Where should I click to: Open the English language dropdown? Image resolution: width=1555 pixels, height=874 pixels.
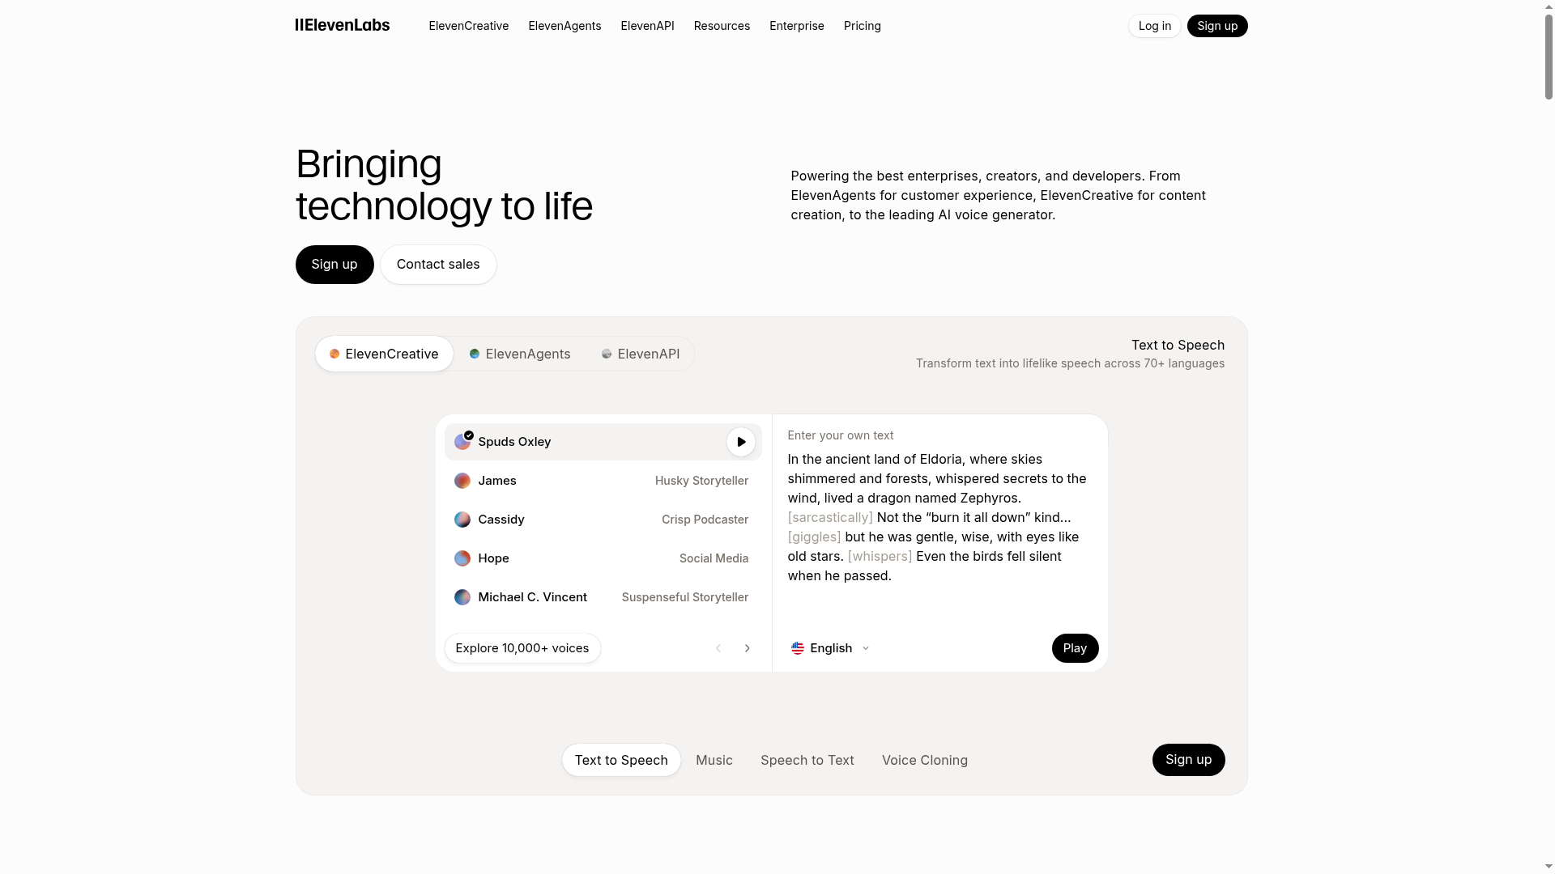click(x=830, y=647)
